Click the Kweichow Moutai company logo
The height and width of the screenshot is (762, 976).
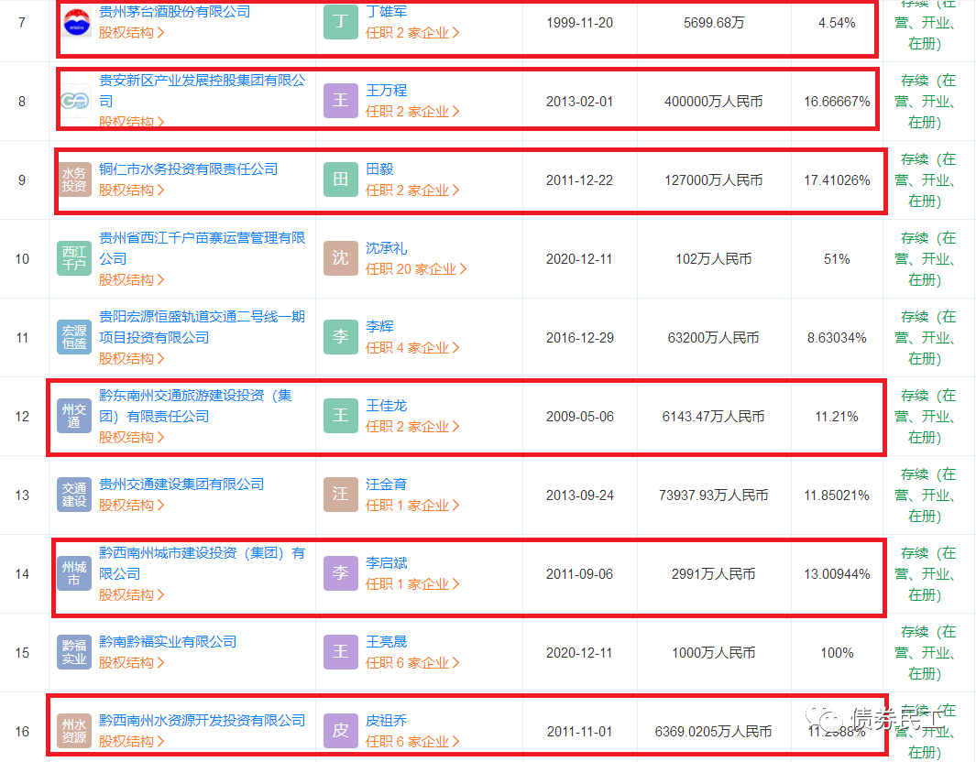(x=74, y=22)
